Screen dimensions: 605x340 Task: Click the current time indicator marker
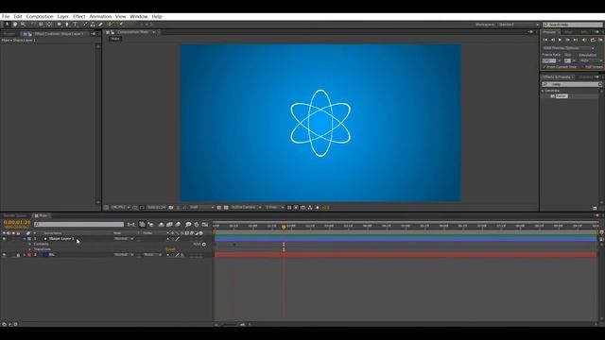point(284,227)
